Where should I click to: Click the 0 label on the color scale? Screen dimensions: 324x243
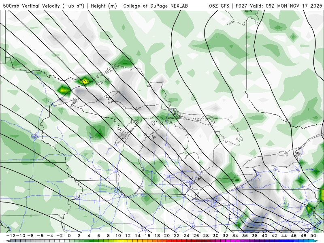coord(69,236)
